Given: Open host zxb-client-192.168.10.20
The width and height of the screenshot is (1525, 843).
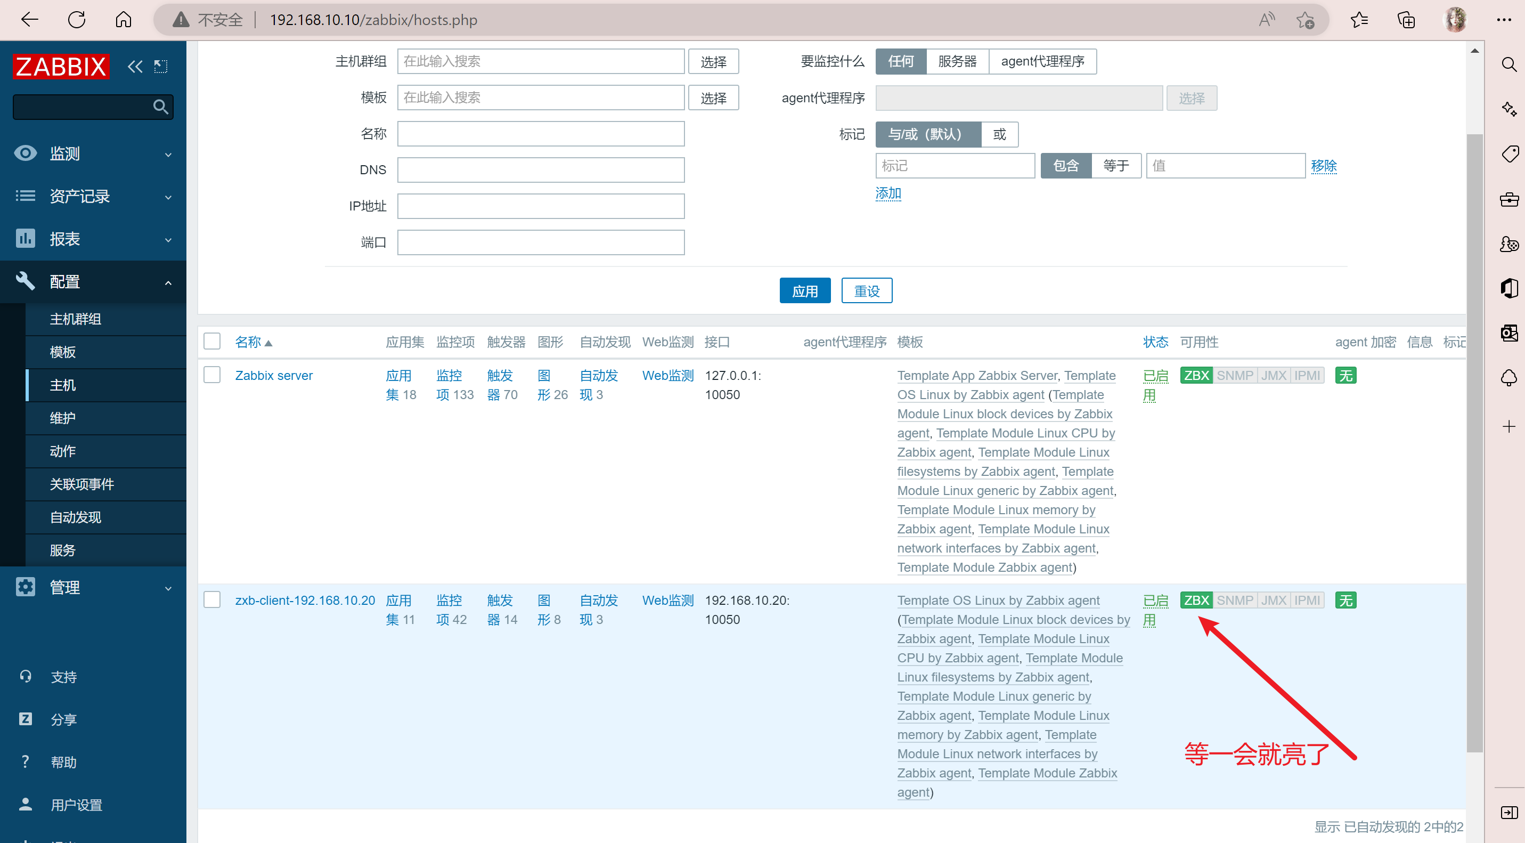Looking at the screenshot, I should click(x=305, y=600).
